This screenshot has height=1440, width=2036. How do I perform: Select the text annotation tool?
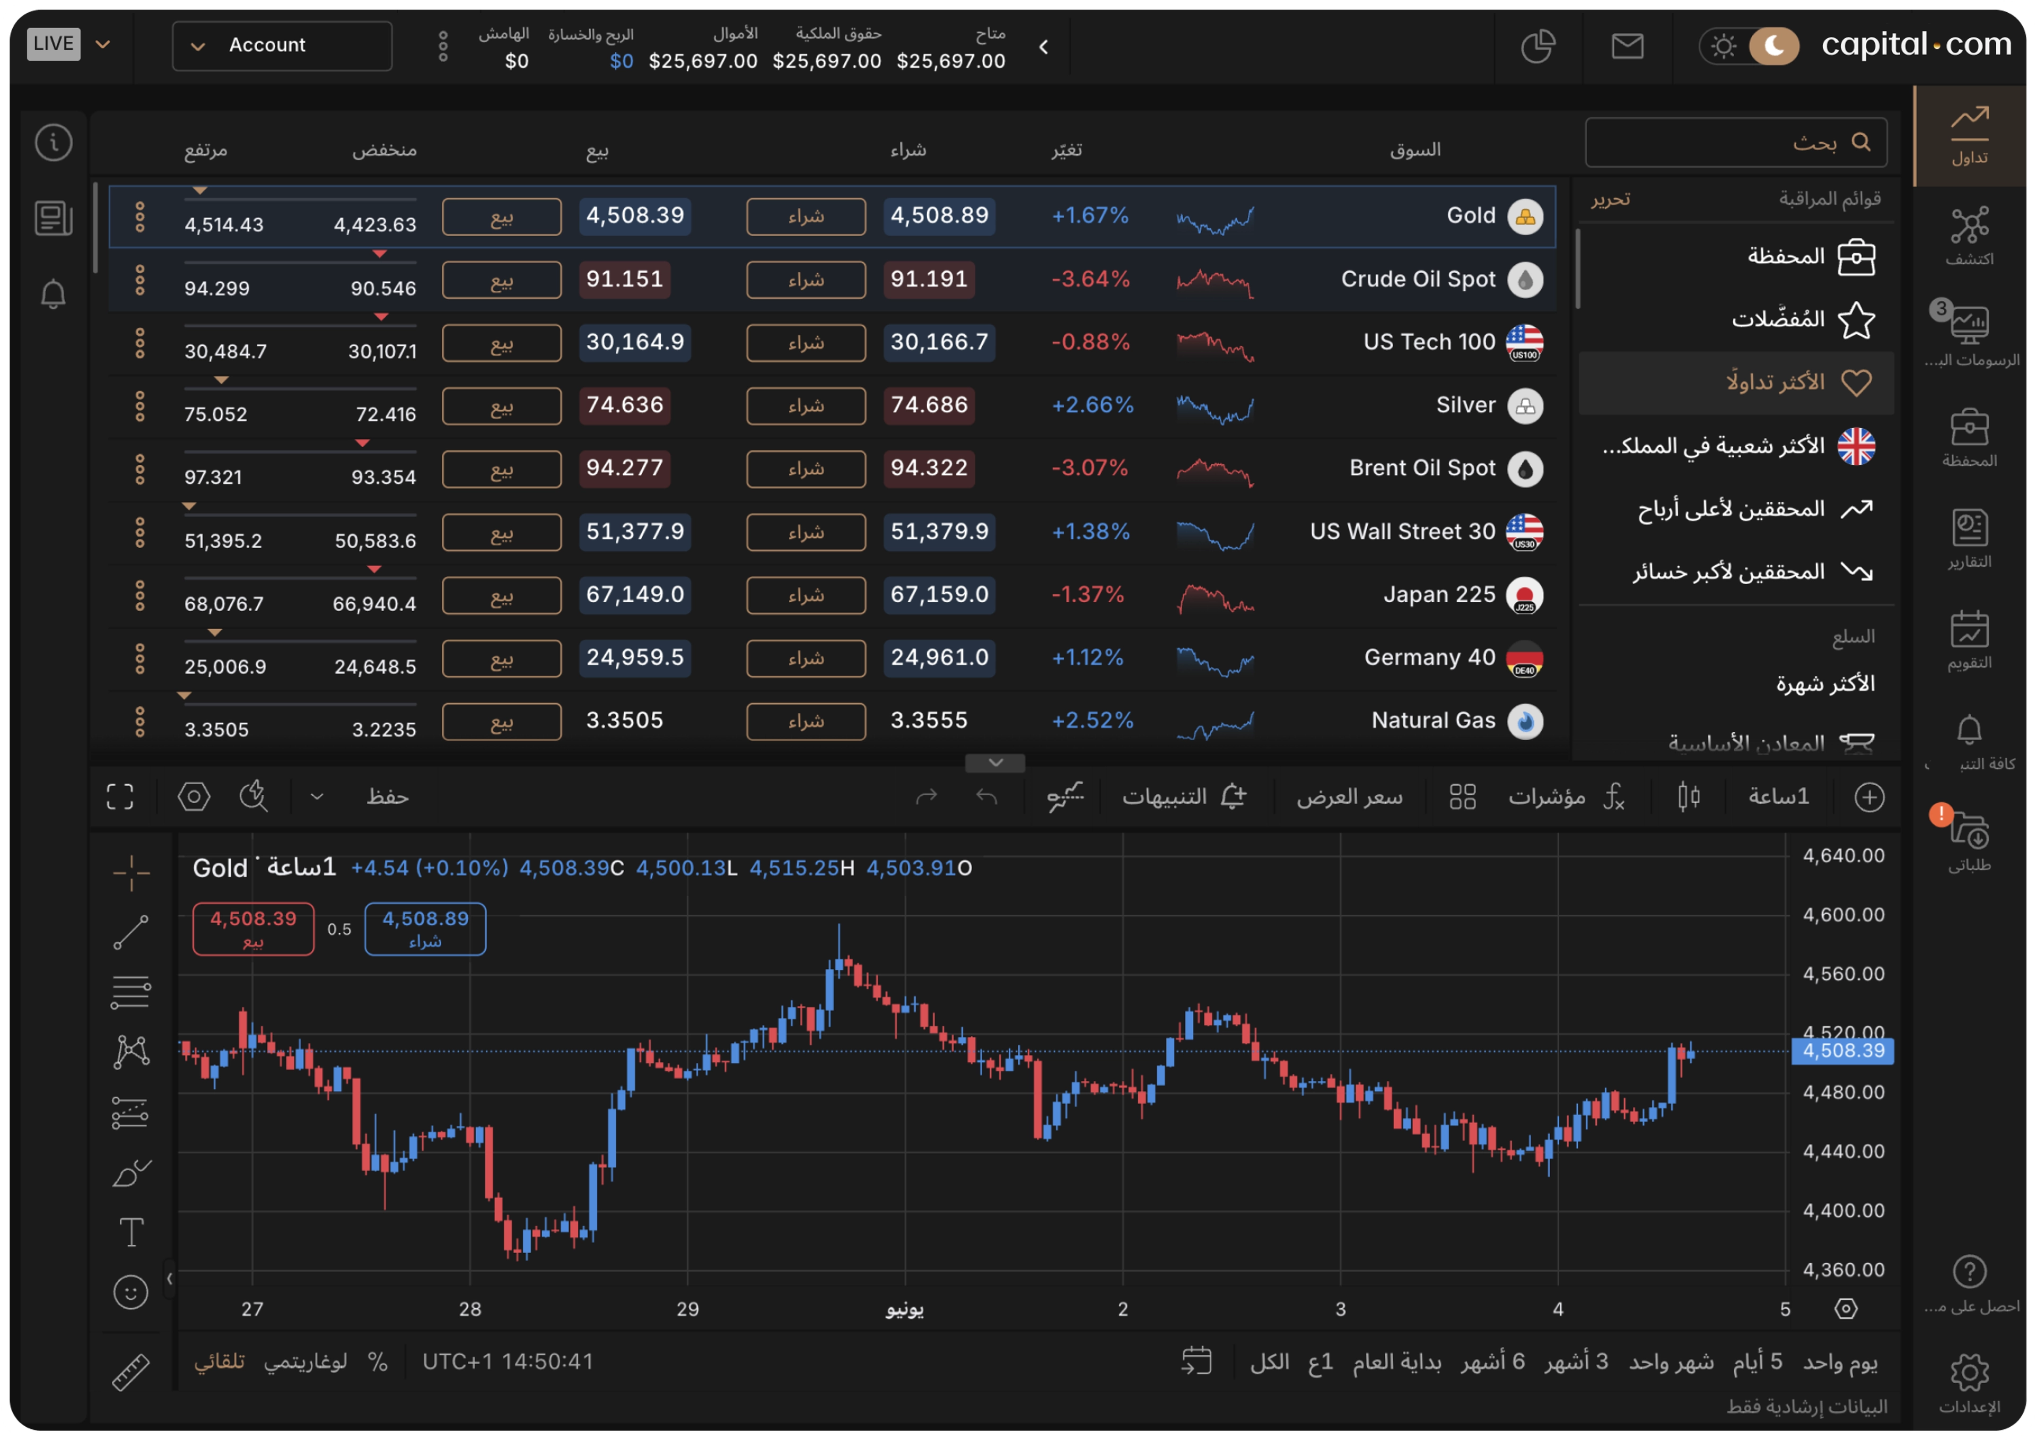(x=130, y=1233)
